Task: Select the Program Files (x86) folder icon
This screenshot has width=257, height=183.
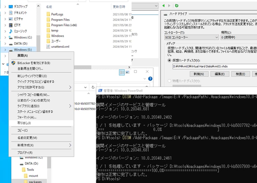Action: [48, 25]
